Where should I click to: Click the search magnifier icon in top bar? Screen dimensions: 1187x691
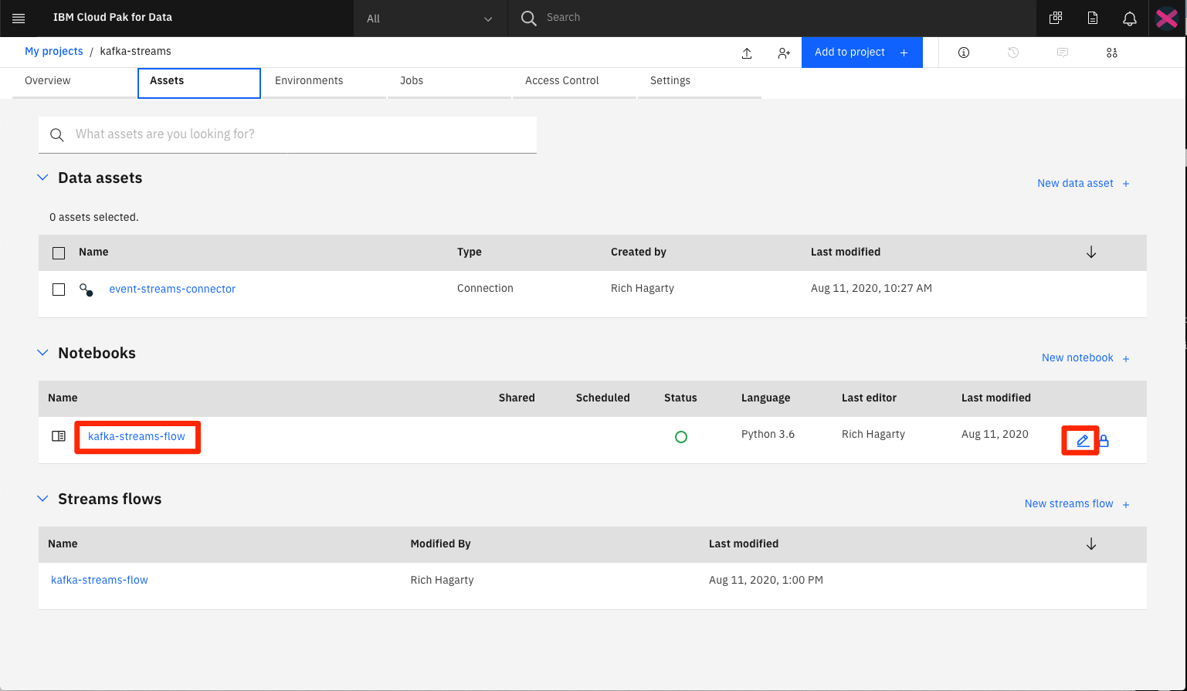pos(529,18)
